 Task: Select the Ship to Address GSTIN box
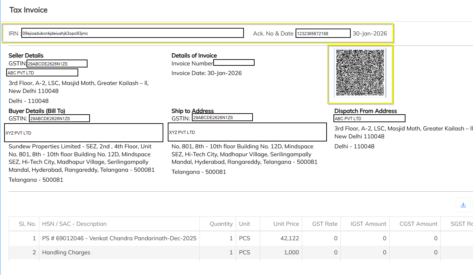[222, 118]
